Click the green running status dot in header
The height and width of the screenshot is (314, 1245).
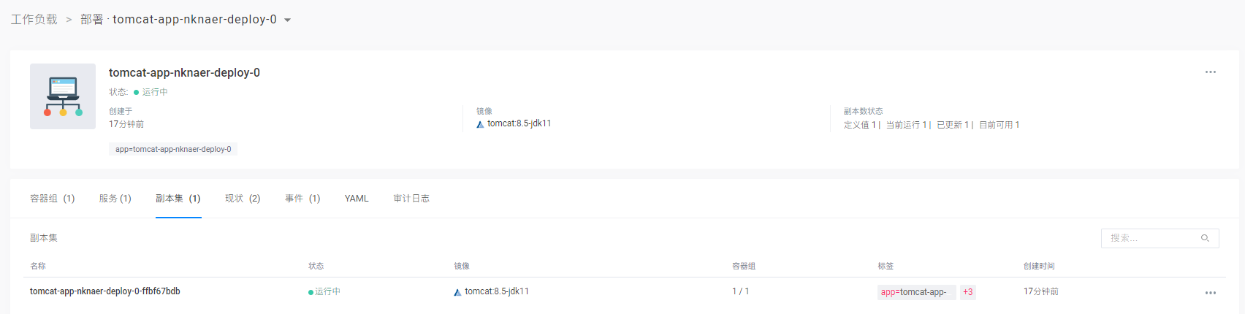click(x=136, y=93)
